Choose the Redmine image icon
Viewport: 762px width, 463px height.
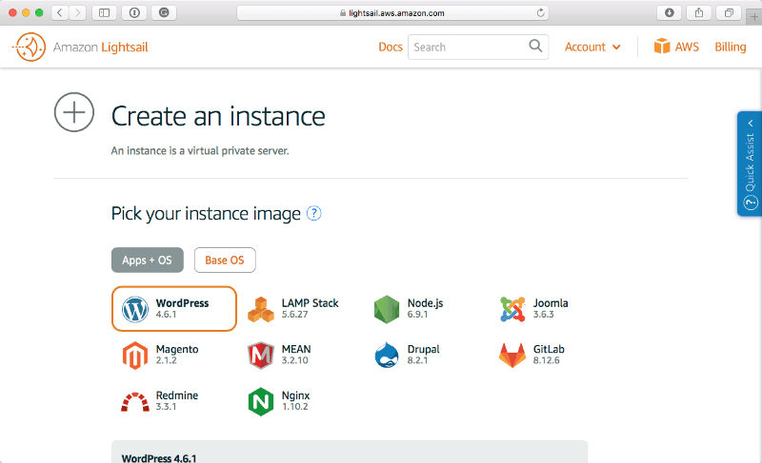pyautogui.click(x=136, y=401)
